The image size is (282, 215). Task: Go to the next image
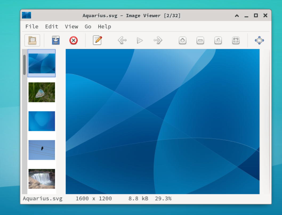[x=158, y=40]
